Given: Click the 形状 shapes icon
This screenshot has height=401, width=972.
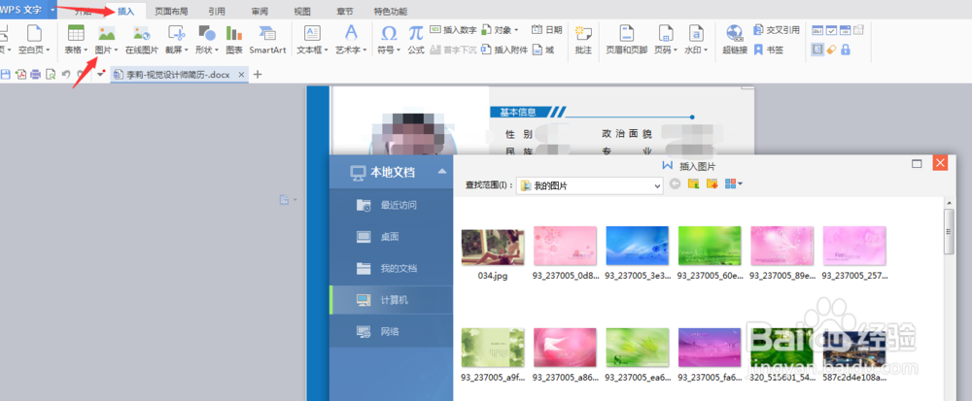Looking at the screenshot, I should click(x=206, y=33).
